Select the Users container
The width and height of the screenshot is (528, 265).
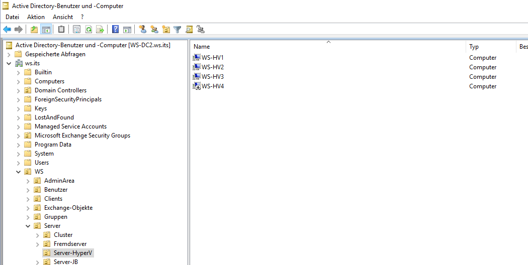42,163
